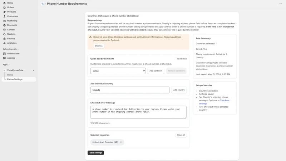Click the Marketing target icon
286x161 pixels.
[4, 21]
